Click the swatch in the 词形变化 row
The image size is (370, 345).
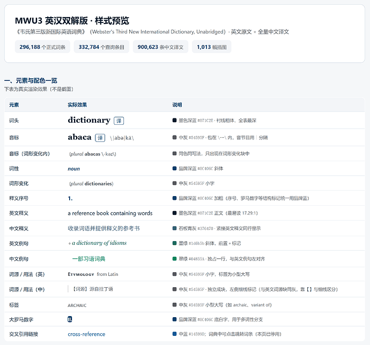click(x=175, y=183)
